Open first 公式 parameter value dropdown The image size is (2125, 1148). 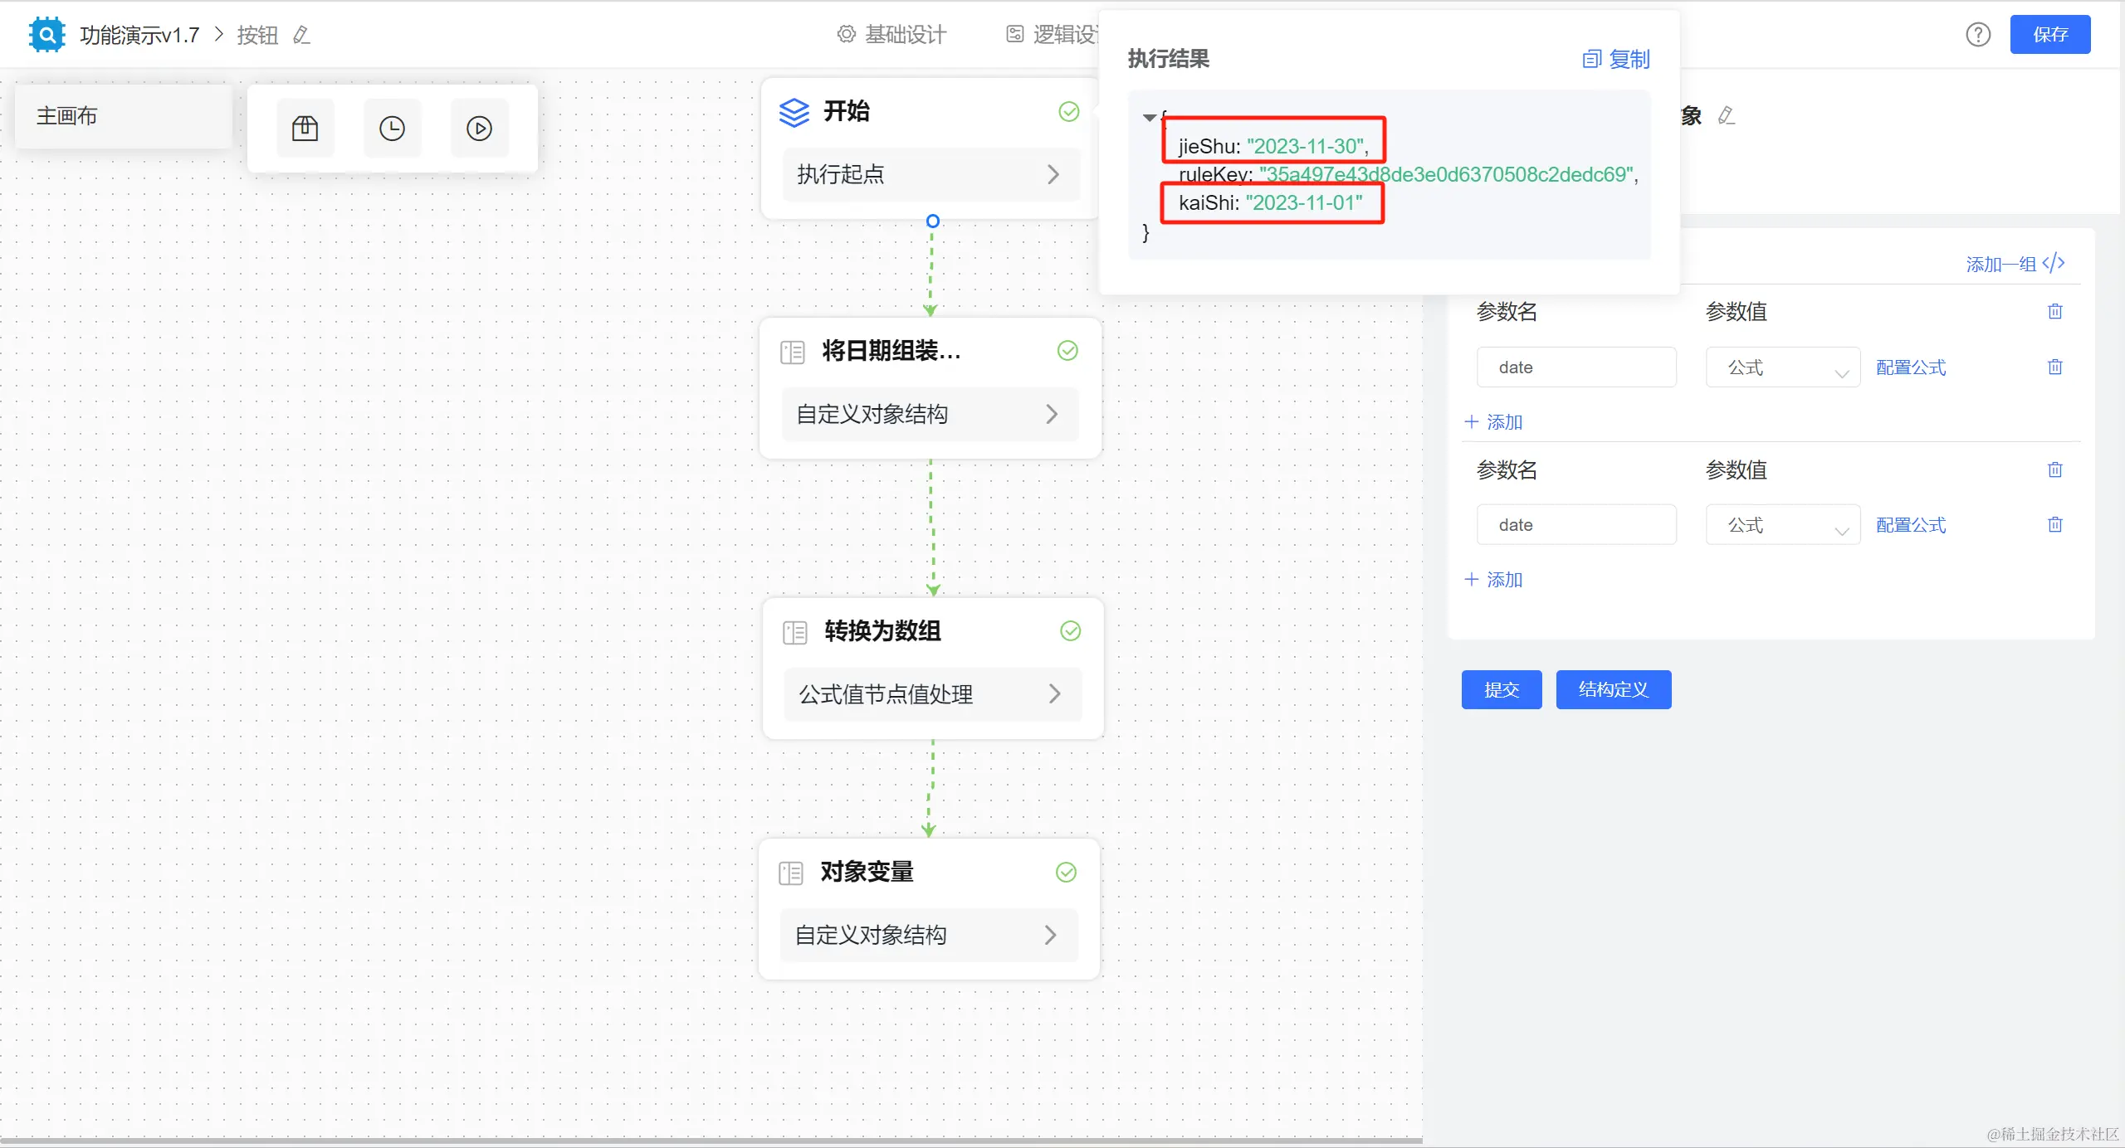click(1782, 367)
